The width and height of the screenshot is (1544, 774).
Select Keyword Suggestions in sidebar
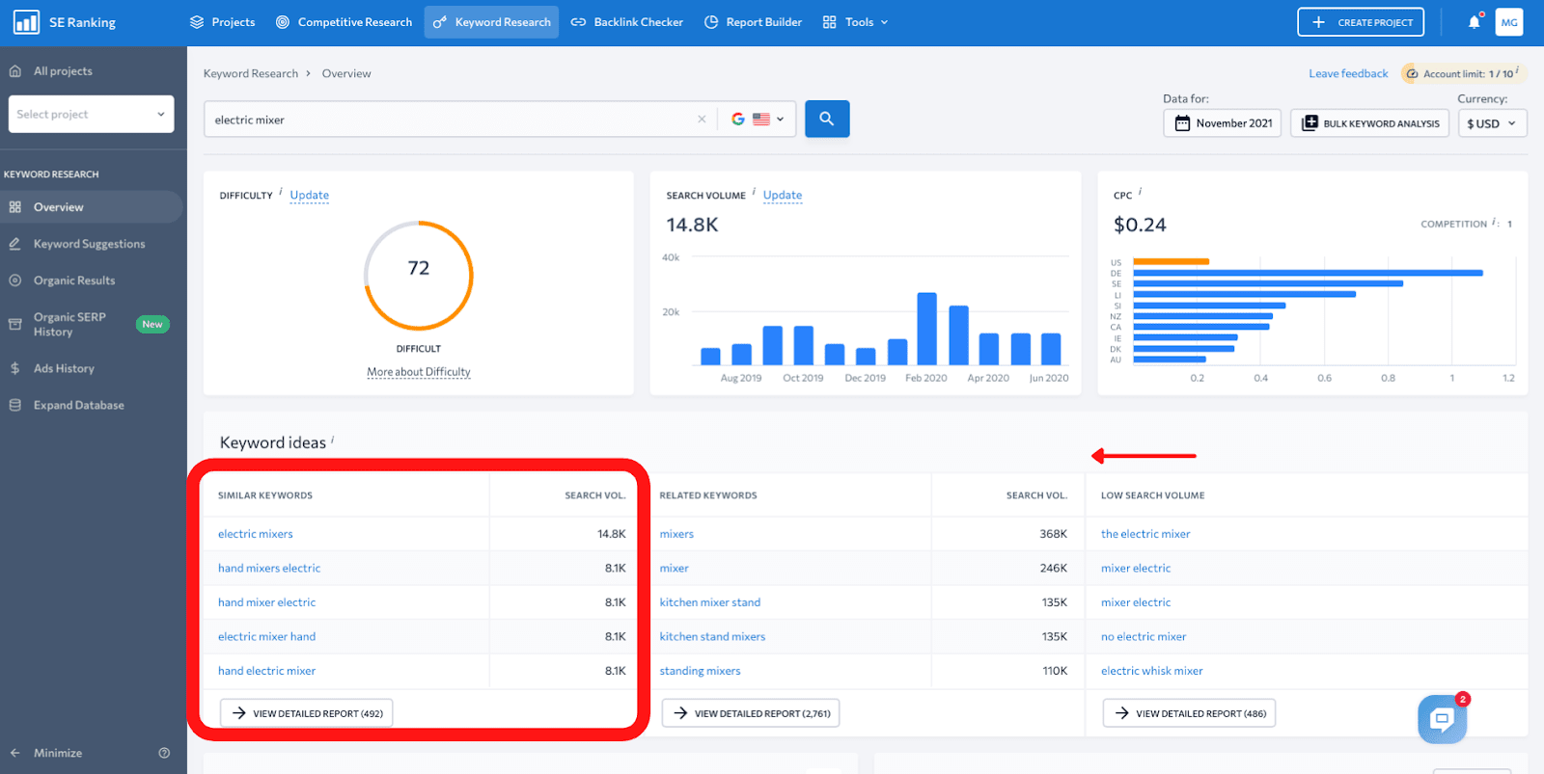[89, 244]
